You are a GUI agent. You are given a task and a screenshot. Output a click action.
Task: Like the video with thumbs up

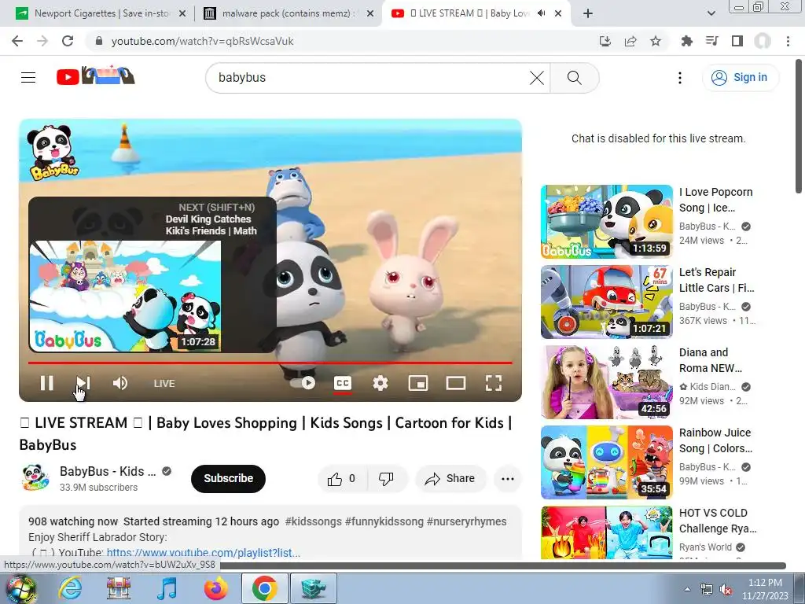(x=342, y=479)
